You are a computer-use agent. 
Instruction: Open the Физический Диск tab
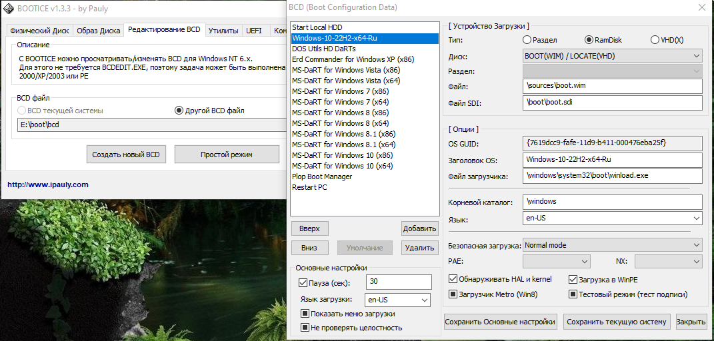(39, 31)
